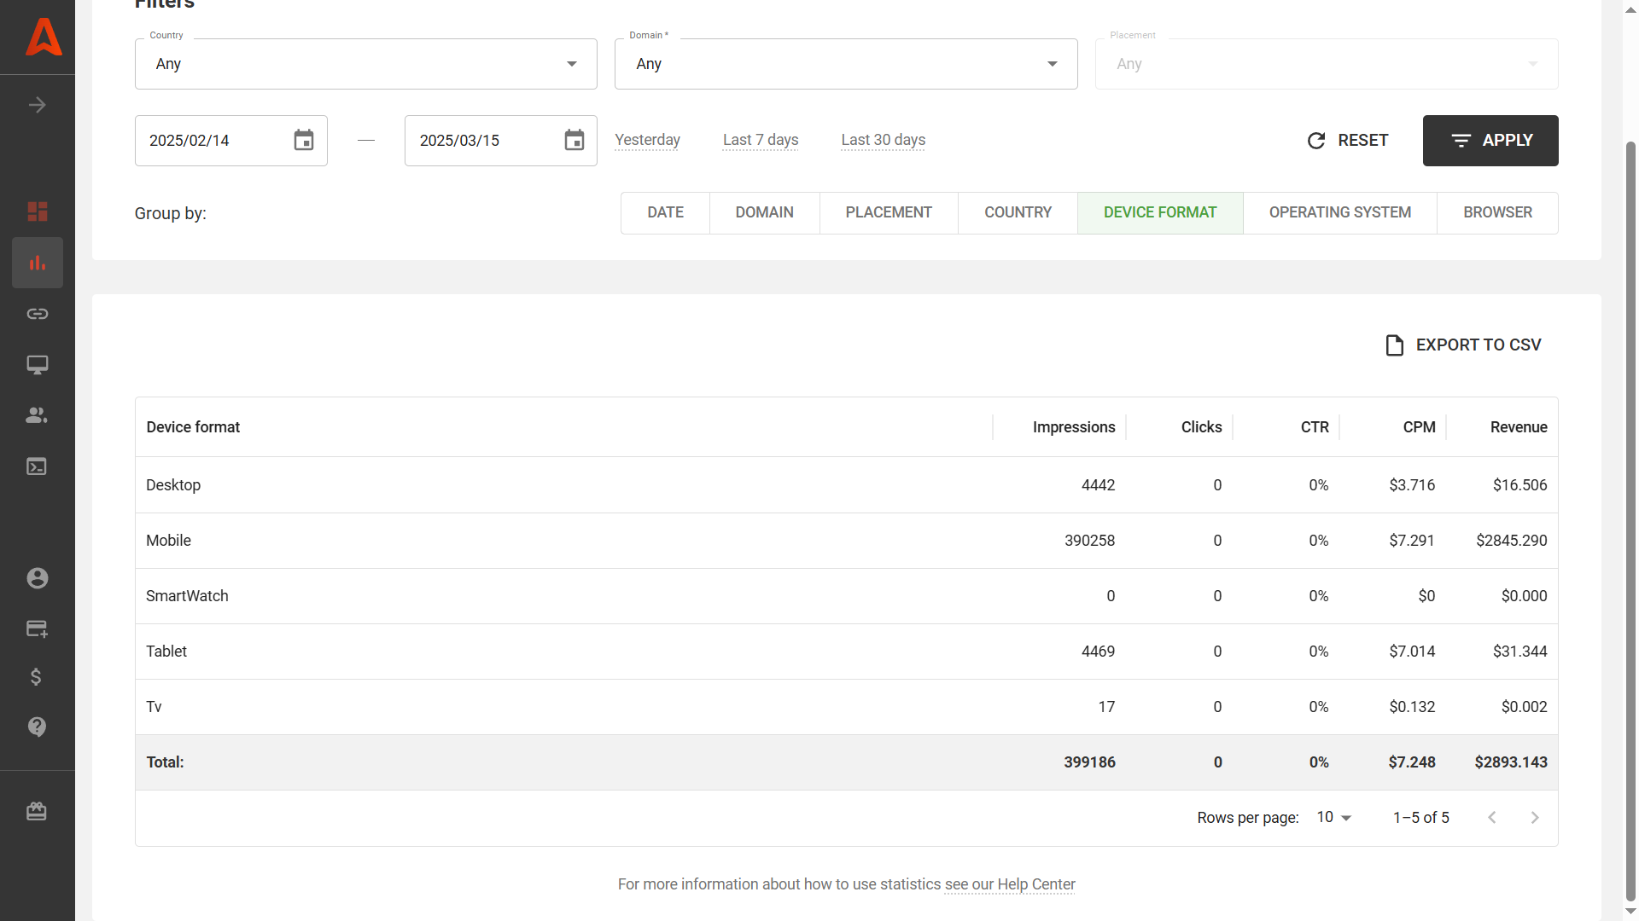Screen dimensions: 1639x921
Task: Group by Device Format toggle
Action: click(1159, 212)
